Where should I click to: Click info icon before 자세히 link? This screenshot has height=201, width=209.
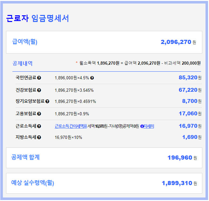142,126
